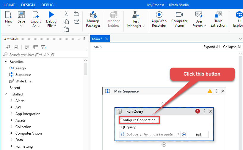Viewport: 243px width, 150px height.
Task: Open the Activities filter funnel
Action: [x=43, y=47]
